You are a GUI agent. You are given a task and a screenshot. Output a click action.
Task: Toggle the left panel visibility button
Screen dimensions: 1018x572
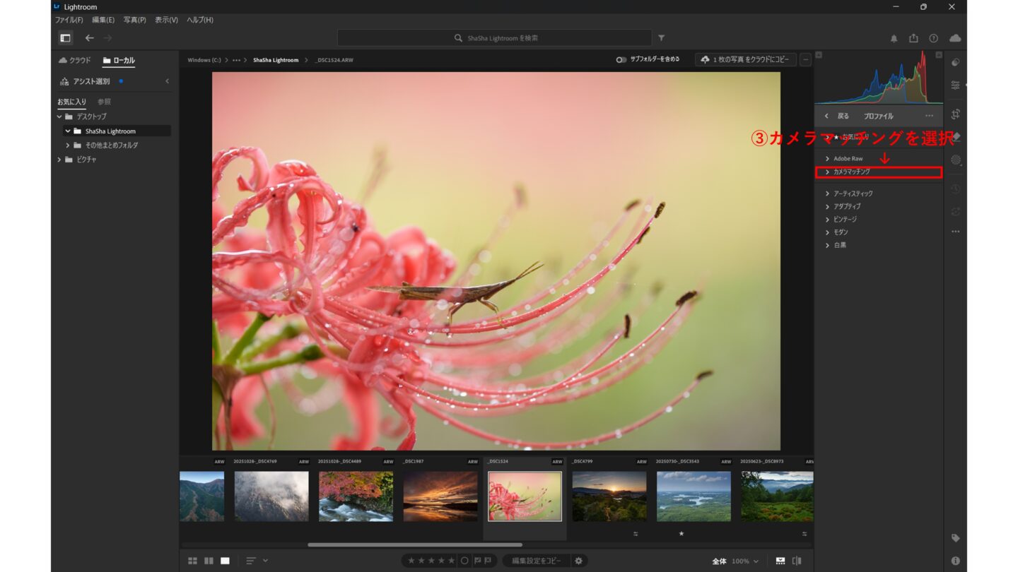[x=65, y=38]
